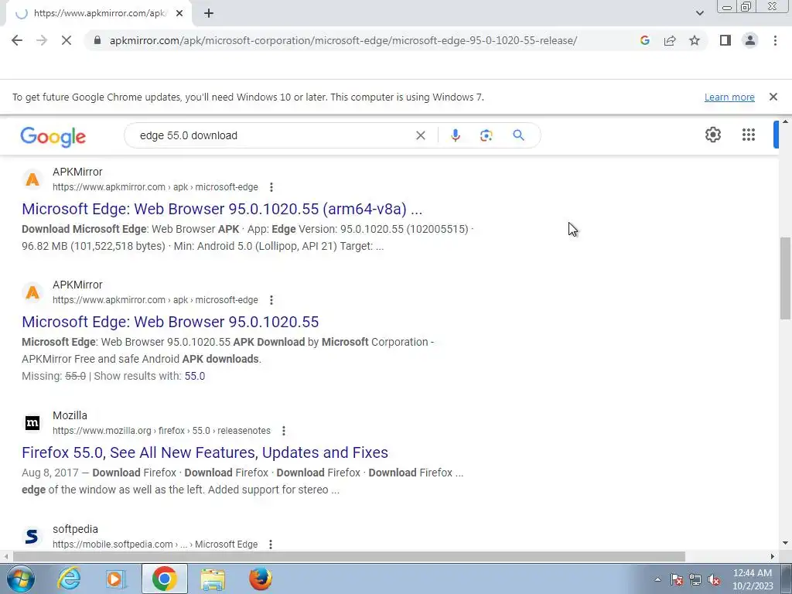Screen dimensions: 792x594
Task: Stop loading the current page
Action: (67, 40)
